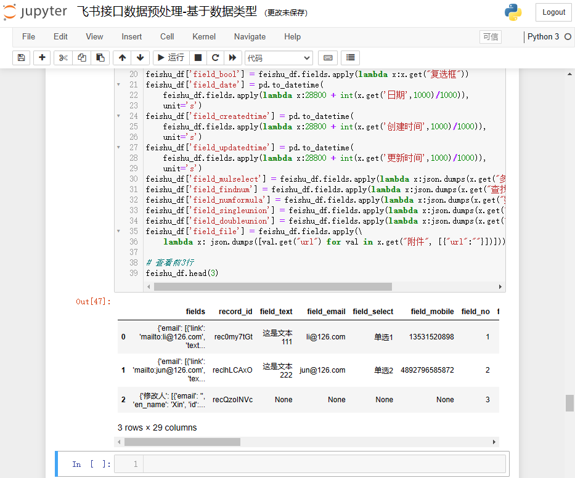The image size is (575, 478).
Task: Click the output table scrollbar left arrow
Action: (119, 442)
